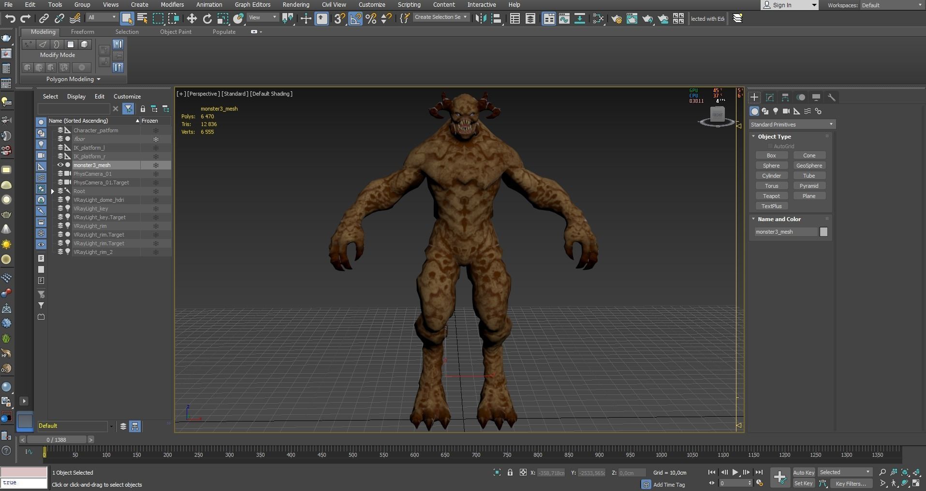Go to the end frame

759,473
